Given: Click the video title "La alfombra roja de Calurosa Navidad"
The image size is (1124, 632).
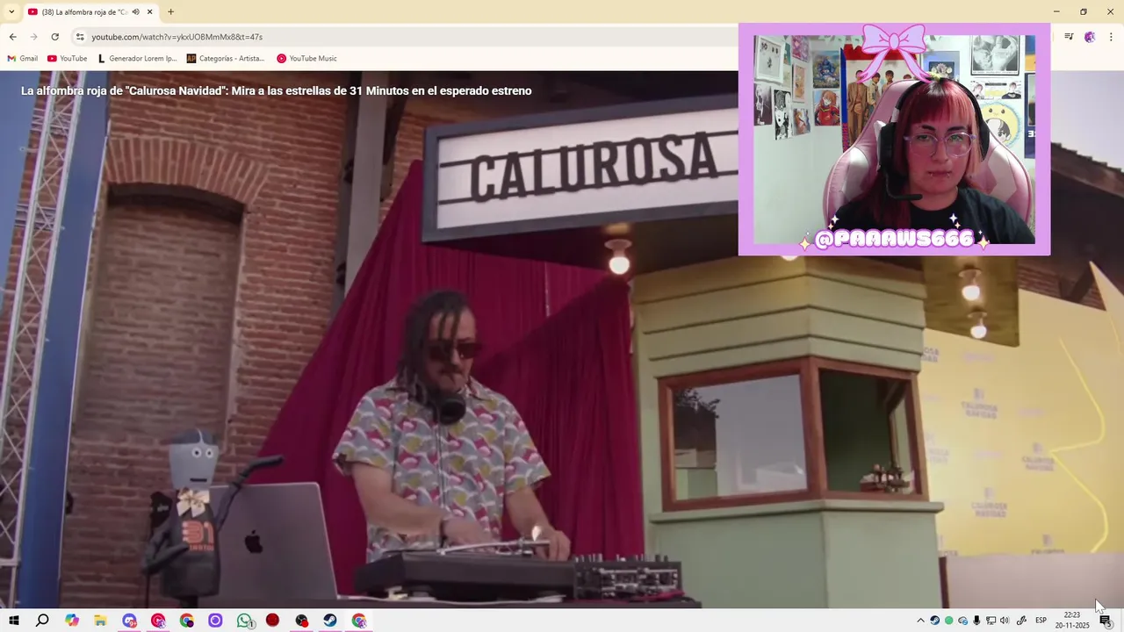Looking at the screenshot, I should click(x=276, y=90).
